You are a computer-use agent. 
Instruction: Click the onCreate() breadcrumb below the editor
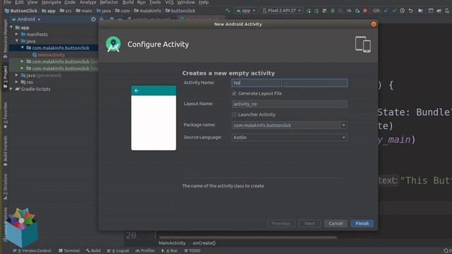click(x=204, y=243)
